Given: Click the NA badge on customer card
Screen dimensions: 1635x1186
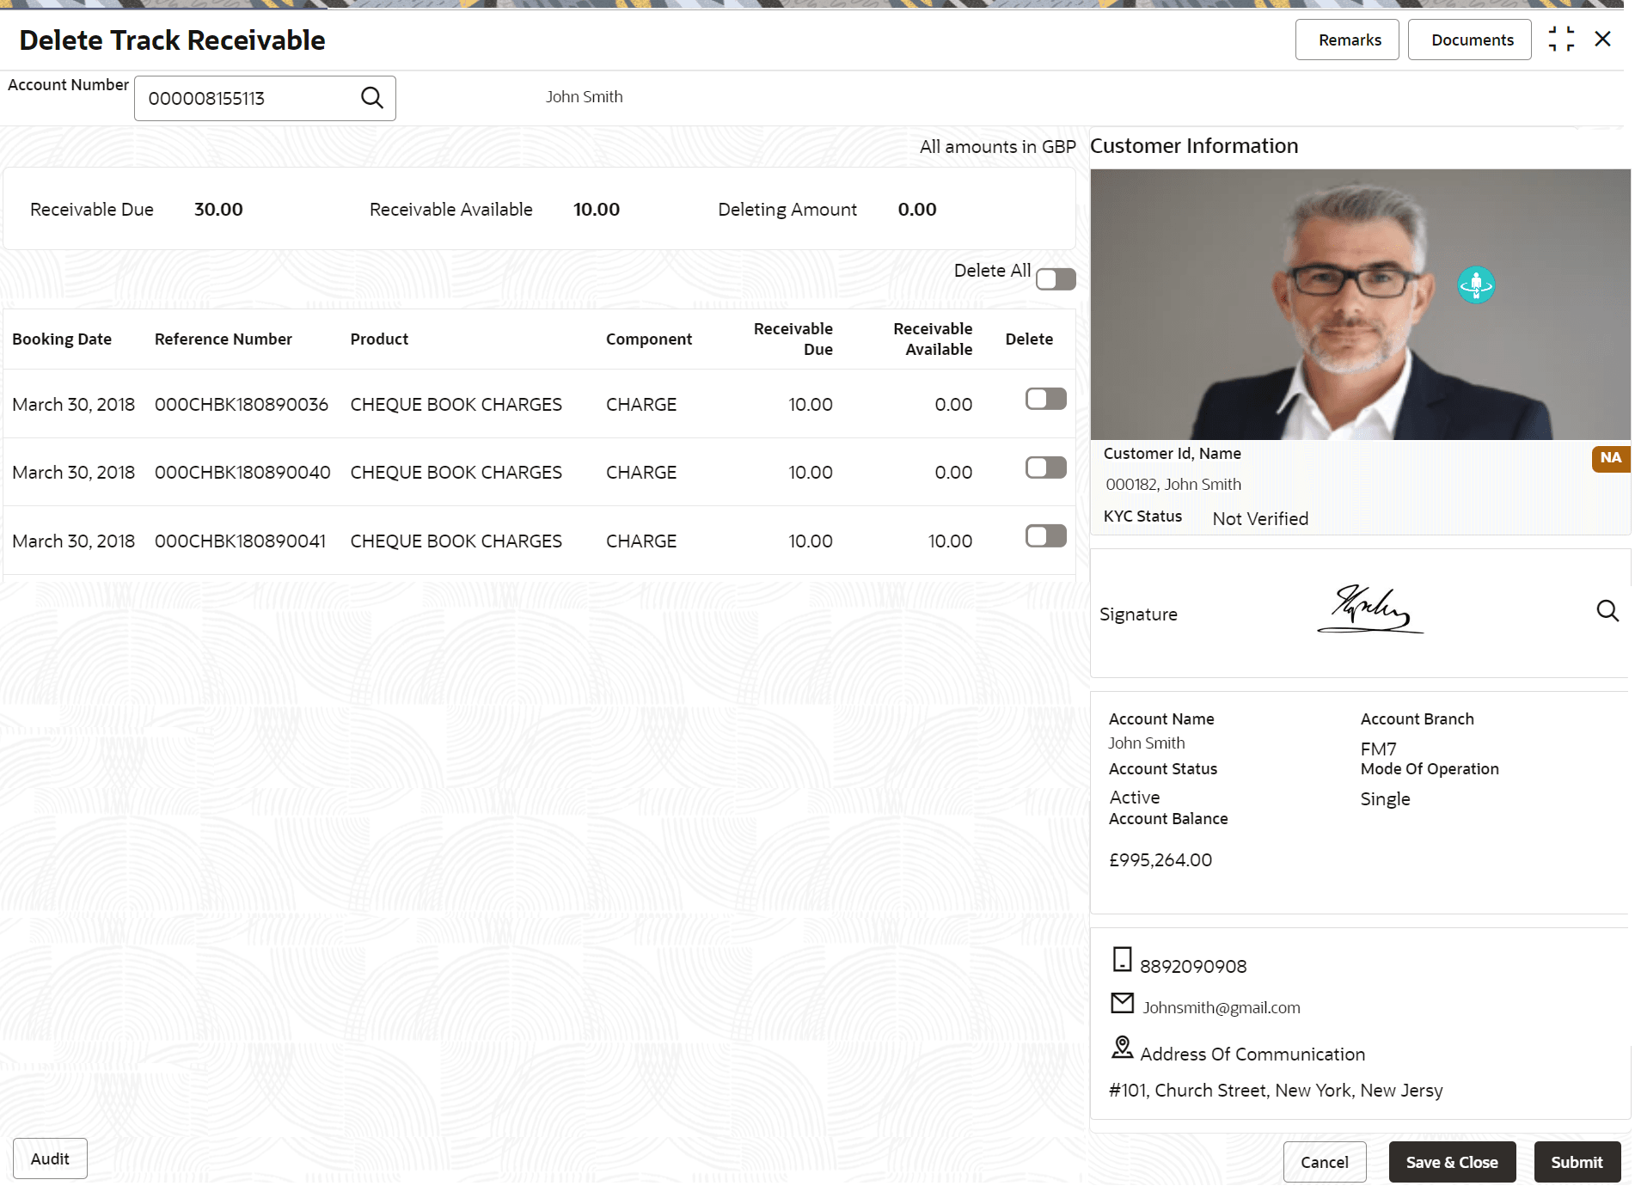Looking at the screenshot, I should 1610,458.
